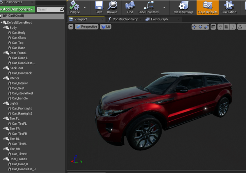Click the component Search input field
246x173 pixels.
pyautogui.click(x=48, y=9)
